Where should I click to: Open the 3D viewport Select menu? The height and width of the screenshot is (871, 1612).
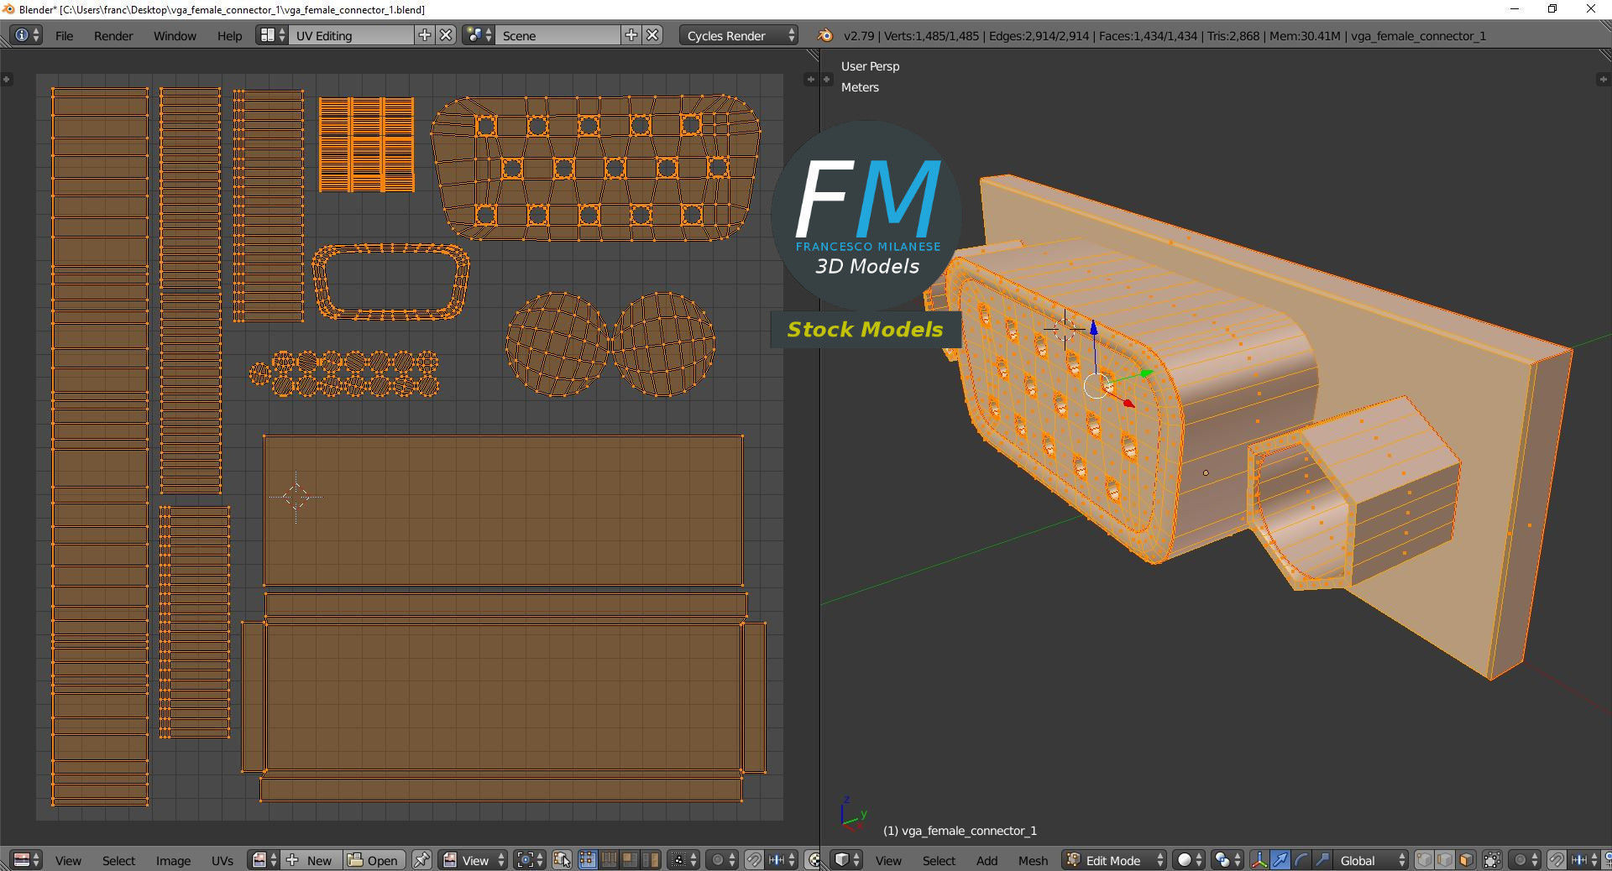point(939,861)
